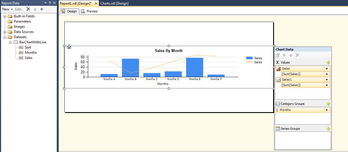Screen dimensions: 348x152
Task: Click the Sales y-axis title
Action: click(x=76, y=66)
